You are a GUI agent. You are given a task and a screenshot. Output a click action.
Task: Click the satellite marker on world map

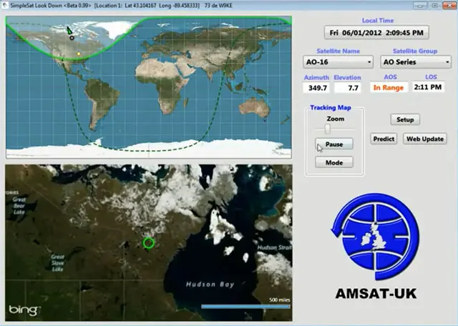[x=69, y=30]
